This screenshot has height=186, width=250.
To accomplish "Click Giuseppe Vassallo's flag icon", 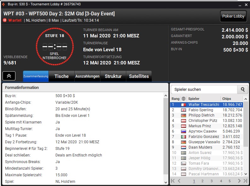I will click(x=184, y=142).
